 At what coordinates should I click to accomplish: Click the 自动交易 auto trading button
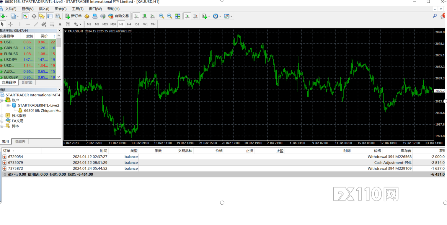point(118,16)
